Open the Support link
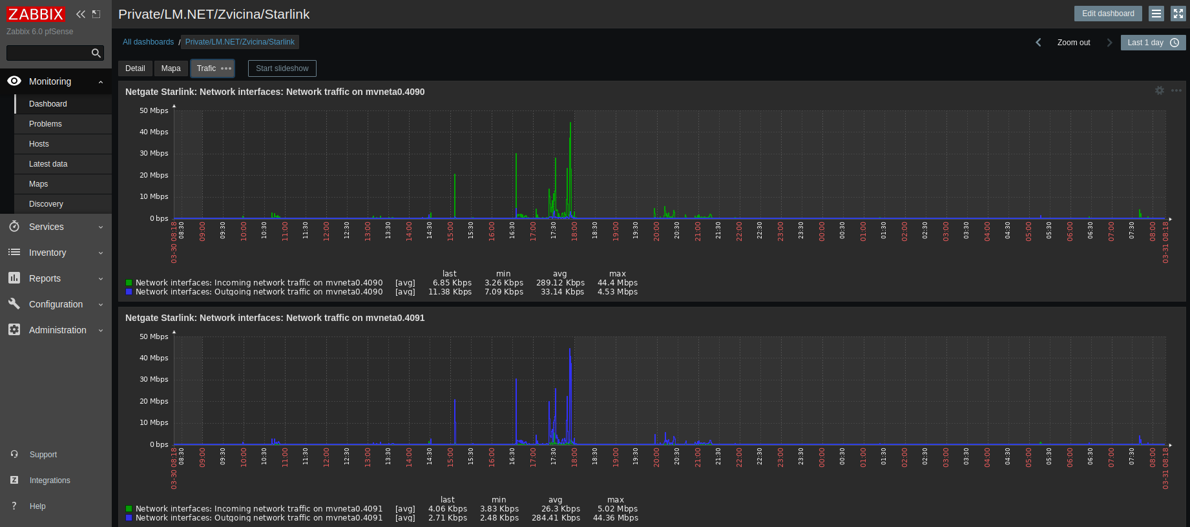The width and height of the screenshot is (1190, 527). pyautogui.click(x=43, y=455)
